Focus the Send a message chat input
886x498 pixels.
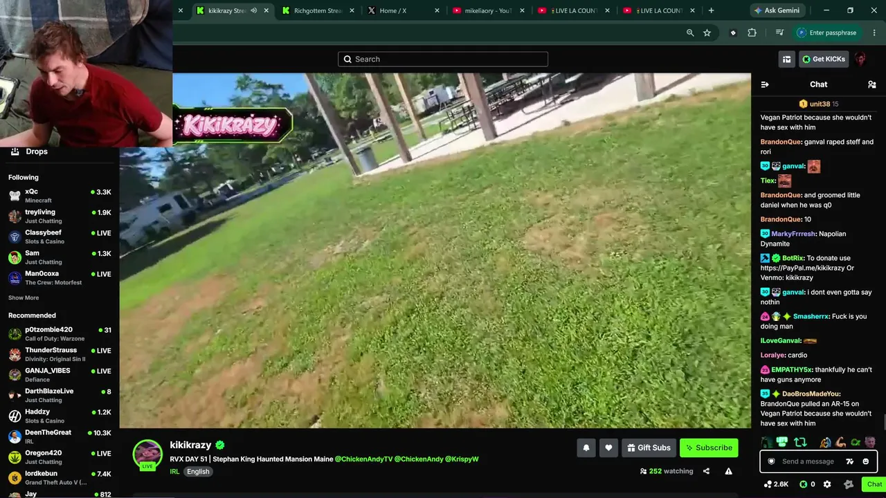(x=820, y=461)
